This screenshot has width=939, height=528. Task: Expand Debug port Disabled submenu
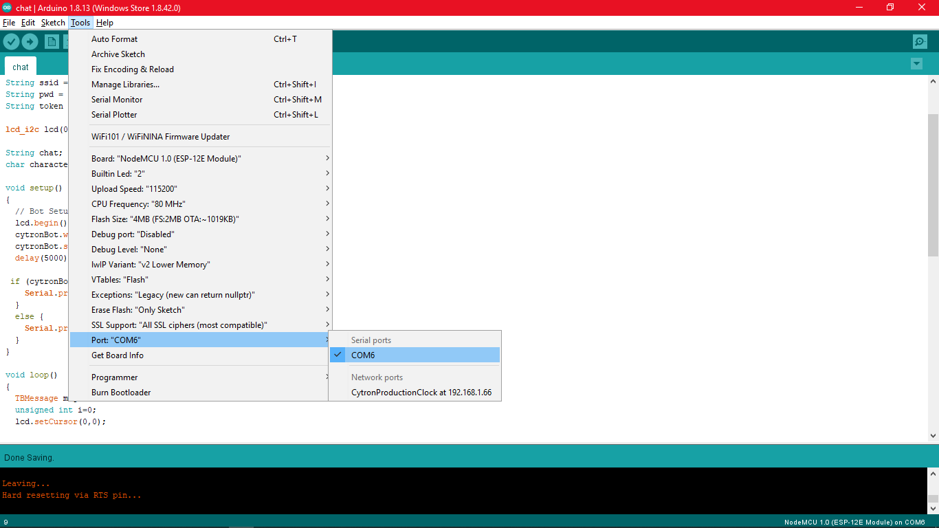point(200,234)
